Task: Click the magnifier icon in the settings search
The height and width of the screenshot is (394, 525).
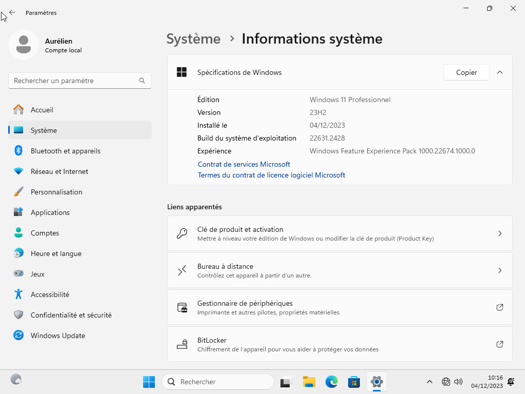Action: click(142, 81)
